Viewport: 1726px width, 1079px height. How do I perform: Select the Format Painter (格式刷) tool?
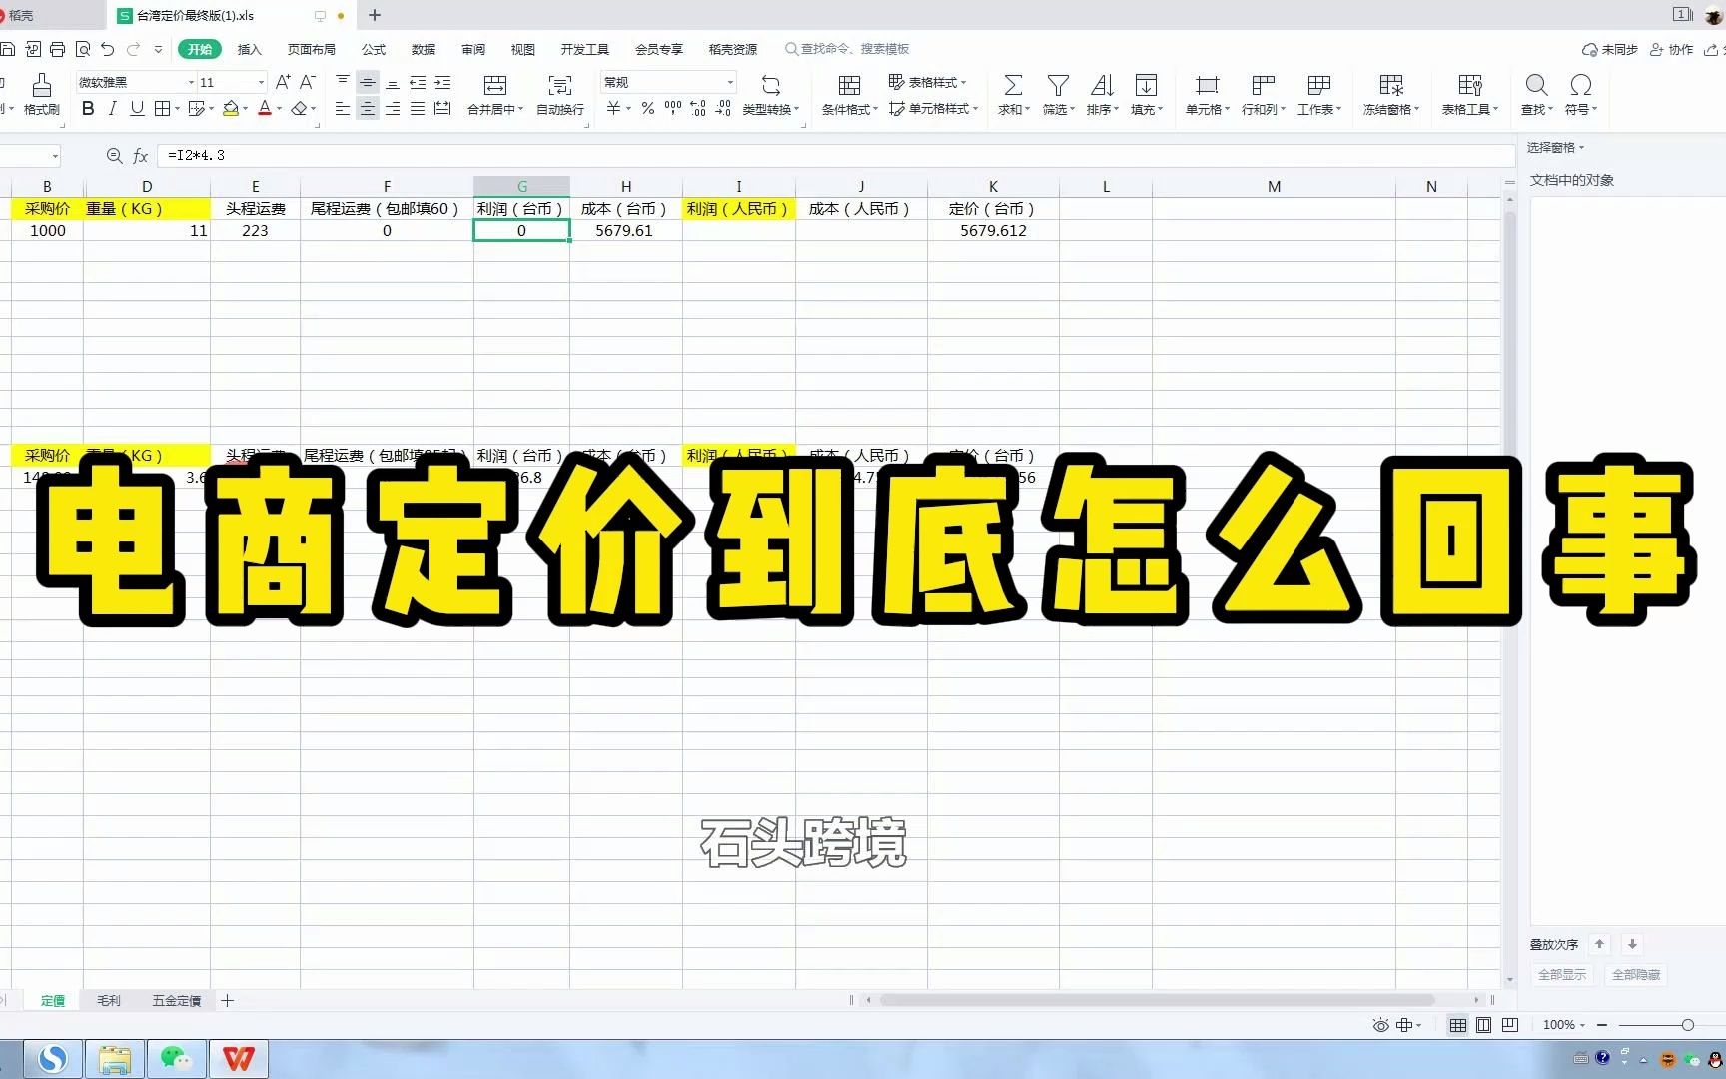[x=41, y=94]
